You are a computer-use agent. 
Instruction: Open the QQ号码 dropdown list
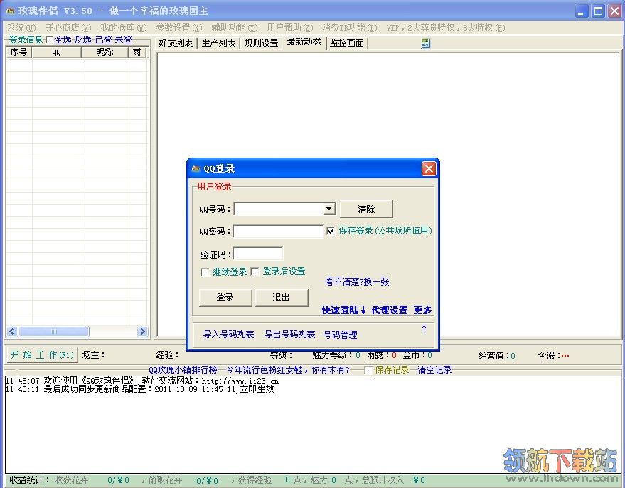pyautogui.click(x=328, y=209)
